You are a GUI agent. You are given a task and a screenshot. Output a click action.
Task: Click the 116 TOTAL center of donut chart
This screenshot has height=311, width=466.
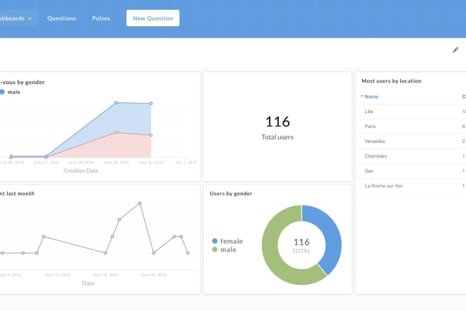pyautogui.click(x=301, y=245)
